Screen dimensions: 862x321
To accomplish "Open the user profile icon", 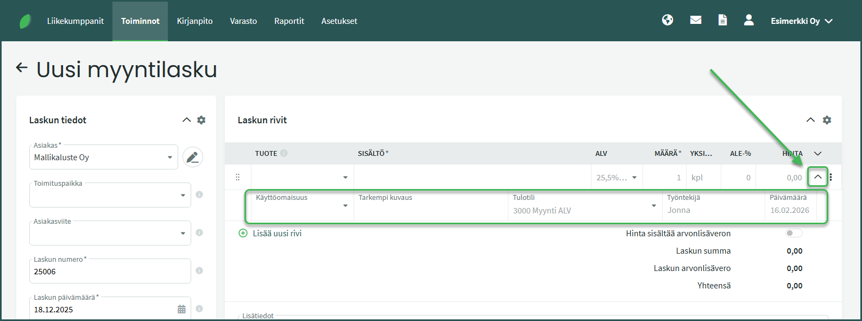I will click(748, 20).
